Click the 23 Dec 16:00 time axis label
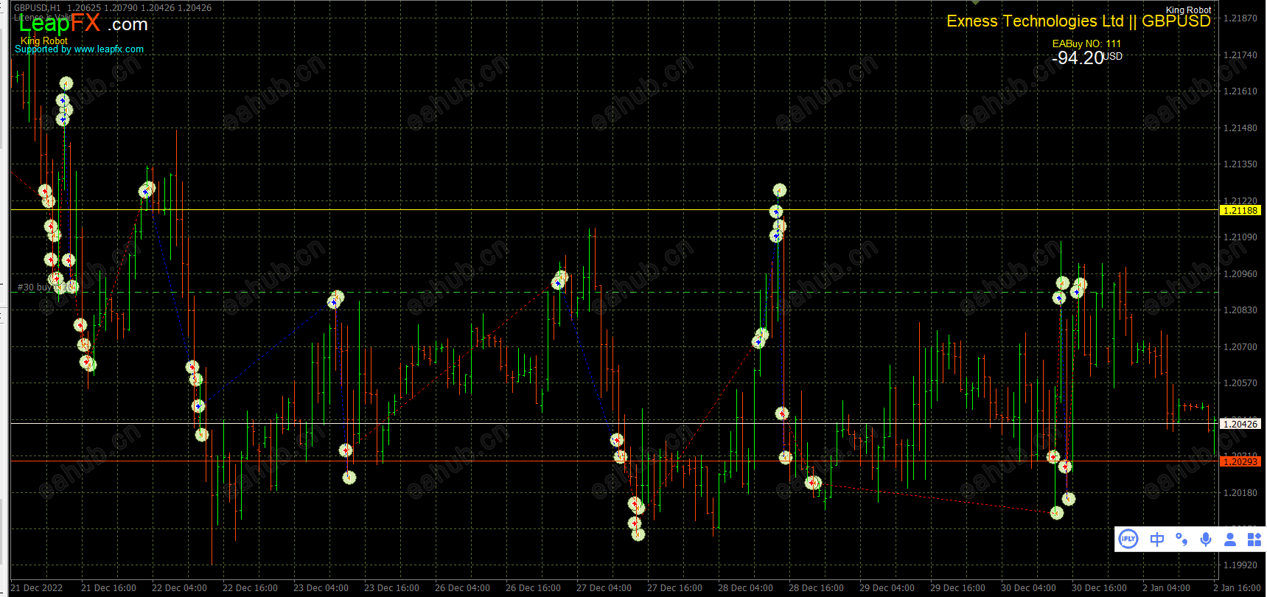The height and width of the screenshot is (597, 1267). pyautogui.click(x=392, y=588)
